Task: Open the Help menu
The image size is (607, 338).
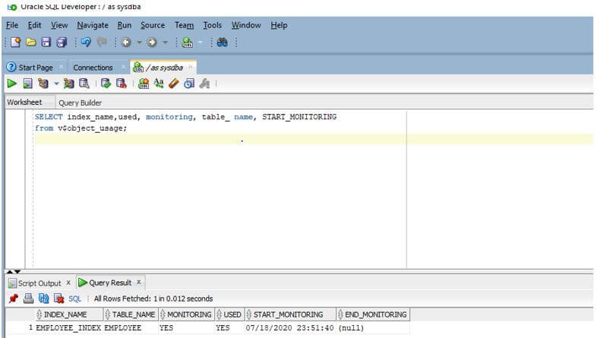Action: [279, 25]
